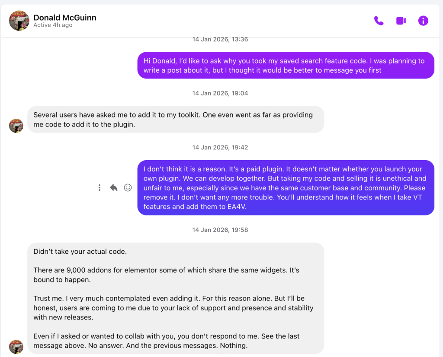
Task: Click the "I don't think it is a reason" message
Action: [286, 188]
